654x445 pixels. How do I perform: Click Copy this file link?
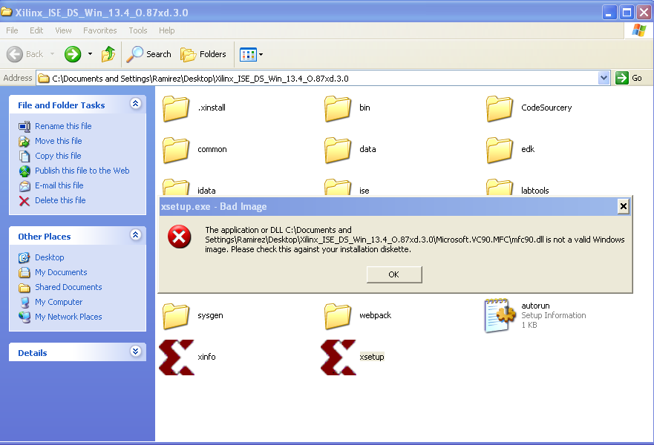pos(58,156)
